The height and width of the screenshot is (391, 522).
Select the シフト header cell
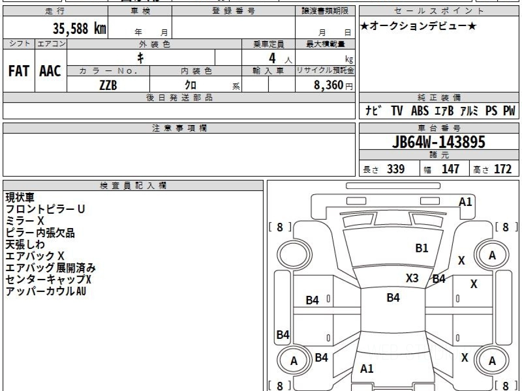[x=19, y=44]
